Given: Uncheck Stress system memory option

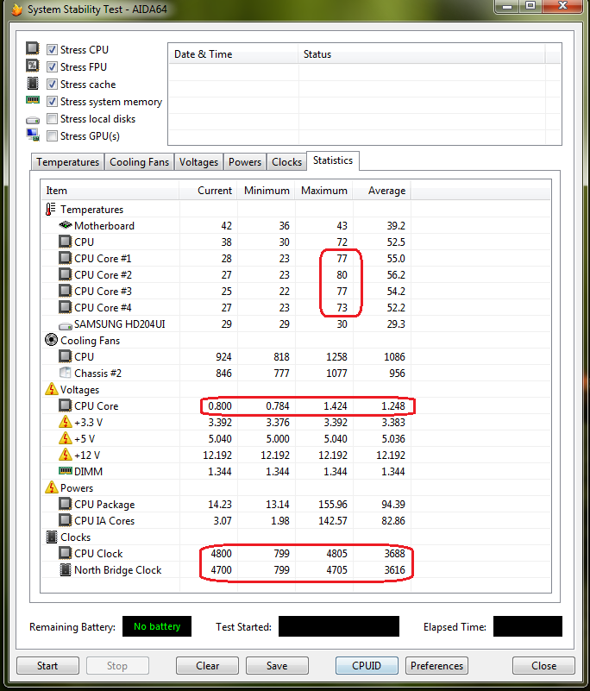Looking at the screenshot, I should 53,102.
